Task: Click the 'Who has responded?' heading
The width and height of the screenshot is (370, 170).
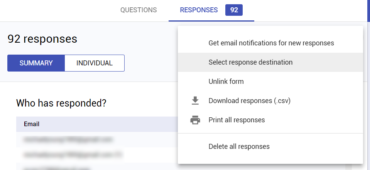Action: (61, 103)
